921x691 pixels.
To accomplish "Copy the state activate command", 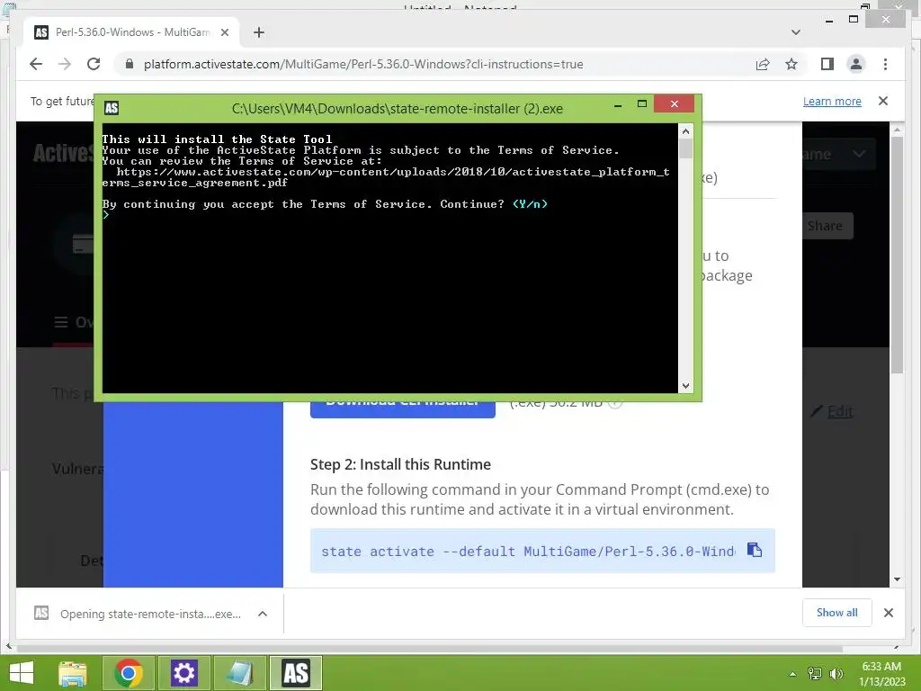I will [x=755, y=550].
